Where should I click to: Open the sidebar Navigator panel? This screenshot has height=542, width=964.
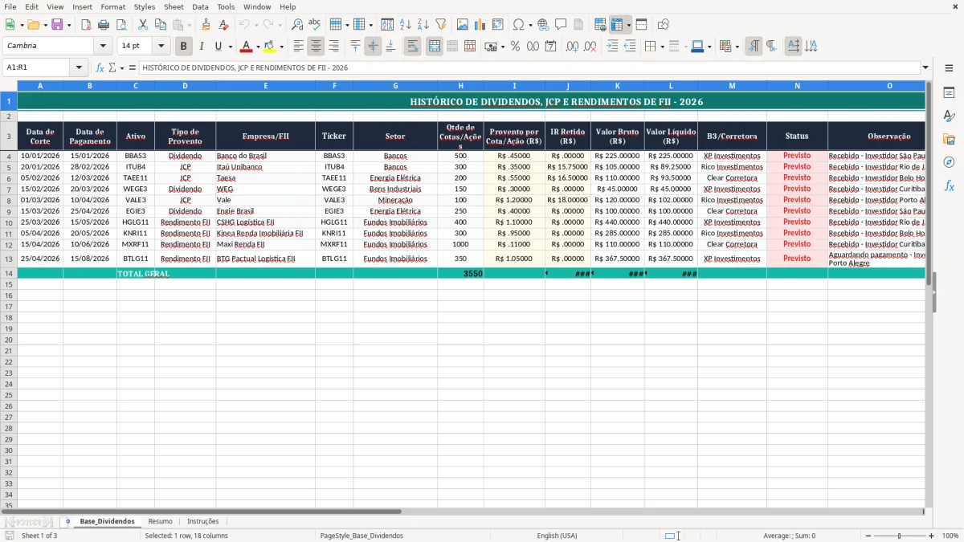pyautogui.click(x=949, y=162)
